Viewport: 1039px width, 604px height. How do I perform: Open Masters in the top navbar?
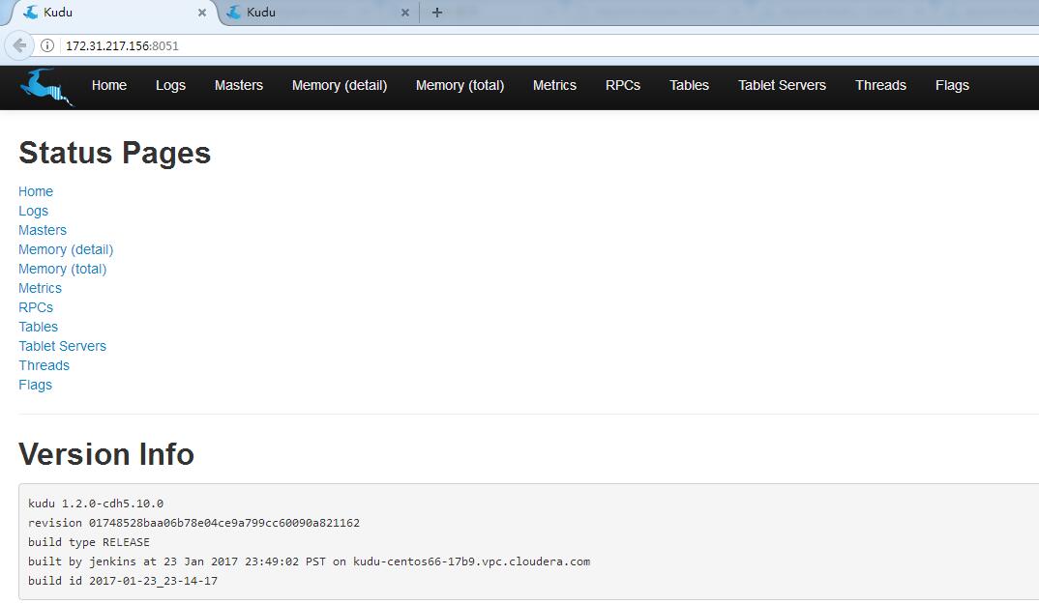click(239, 85)
